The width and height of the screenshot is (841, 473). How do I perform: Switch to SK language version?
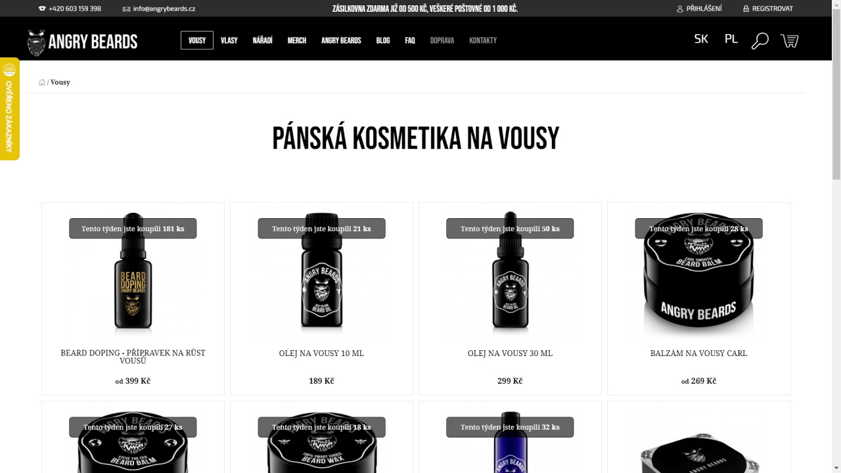[x=701, y=39]
